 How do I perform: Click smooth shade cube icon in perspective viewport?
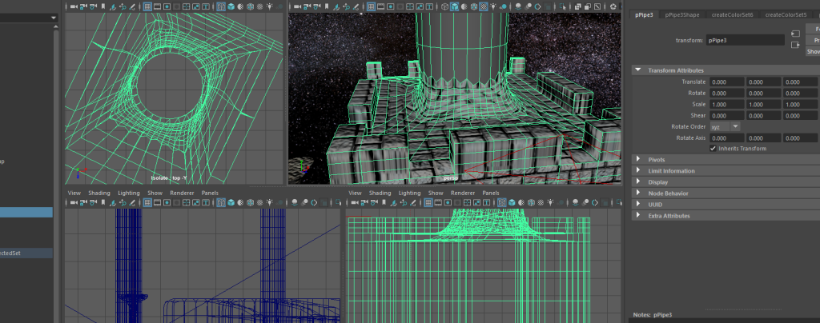click(454, 6)
